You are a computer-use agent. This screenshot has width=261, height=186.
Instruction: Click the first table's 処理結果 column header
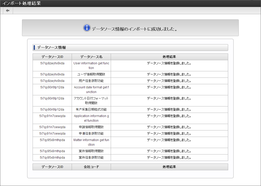[169, 57]
